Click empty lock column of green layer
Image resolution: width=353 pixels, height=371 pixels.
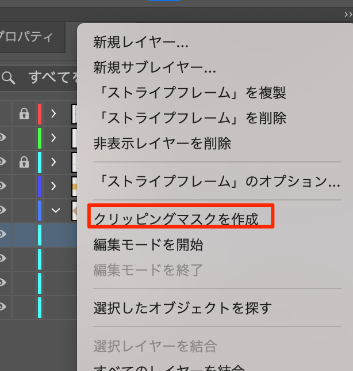click(24, 138)
